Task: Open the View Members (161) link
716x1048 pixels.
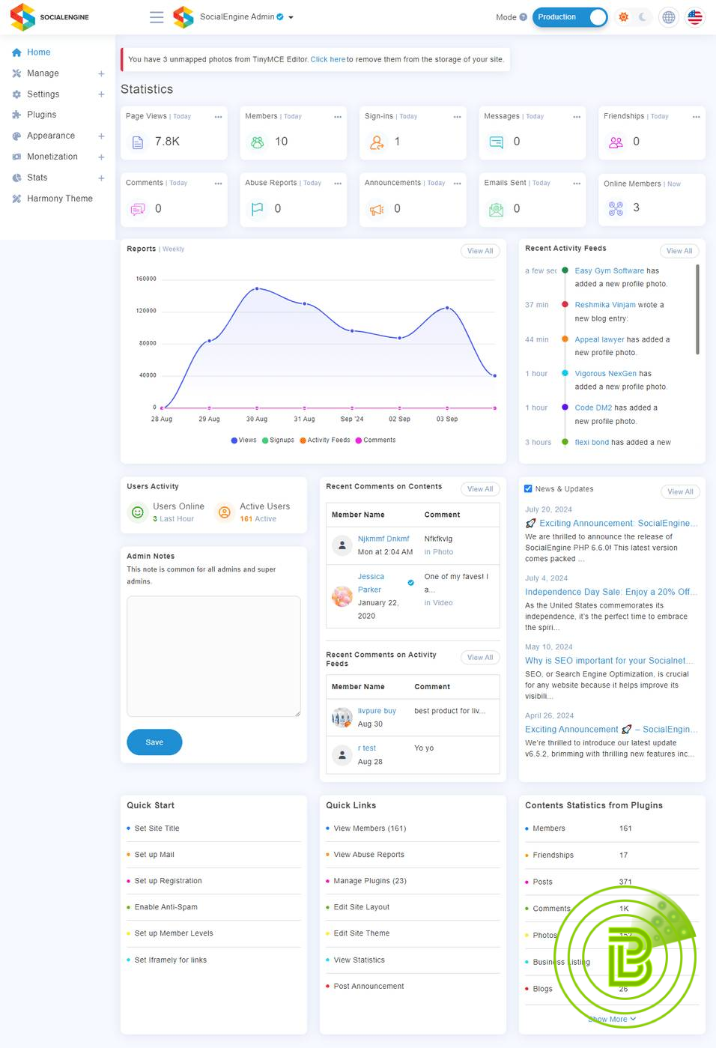Action: click(x=370, y=829)
